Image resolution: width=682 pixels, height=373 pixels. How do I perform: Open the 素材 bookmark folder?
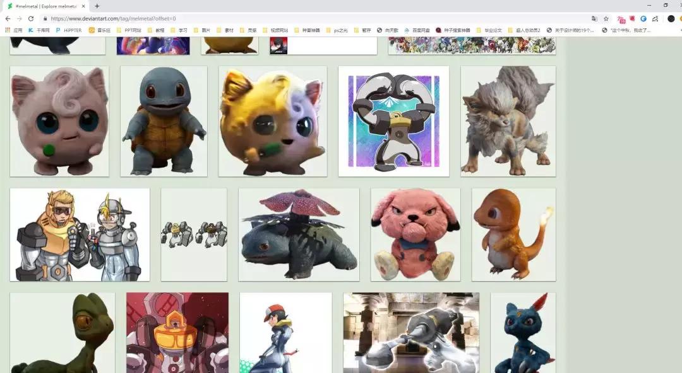225,30
